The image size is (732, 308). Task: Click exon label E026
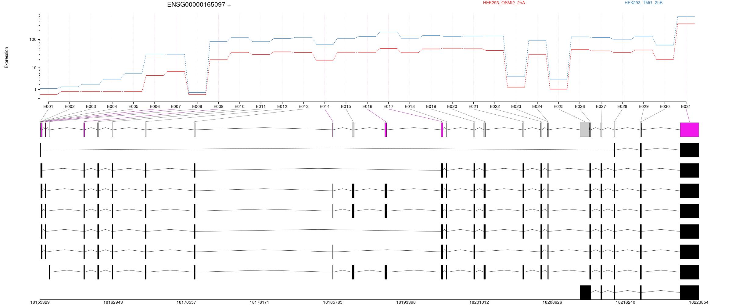coord(580,106)
